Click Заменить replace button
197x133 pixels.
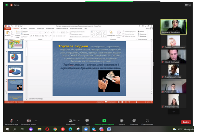pyautogui.click(x=142, y=34)
